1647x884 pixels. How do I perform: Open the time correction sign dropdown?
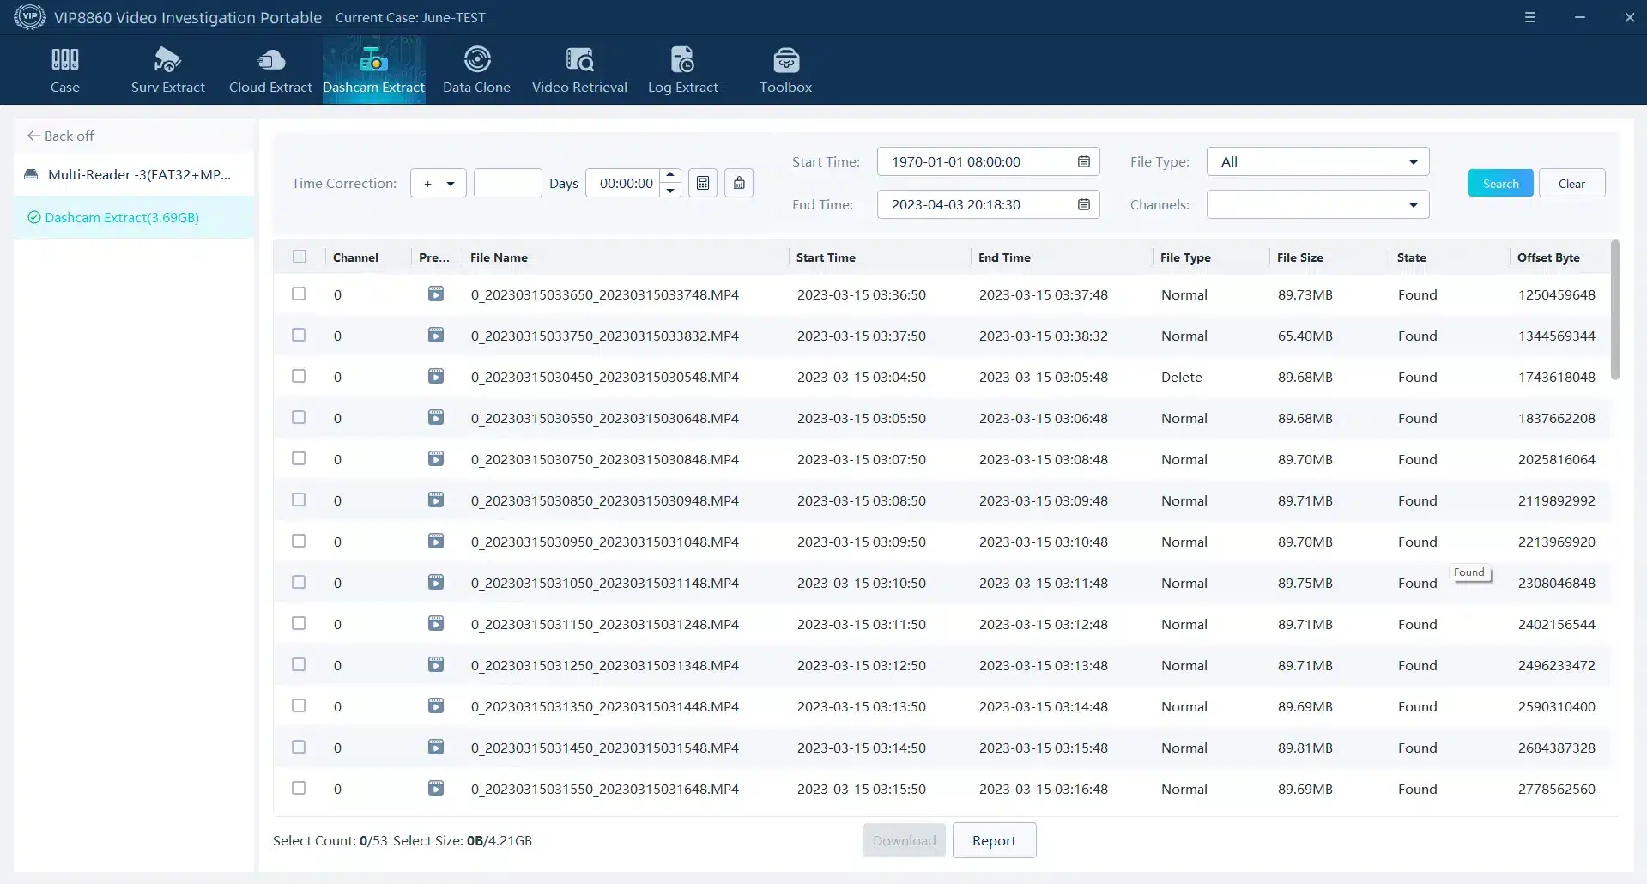439,183
